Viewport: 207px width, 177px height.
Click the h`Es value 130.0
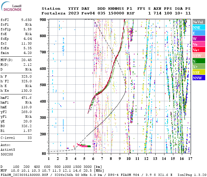(26, 91)
